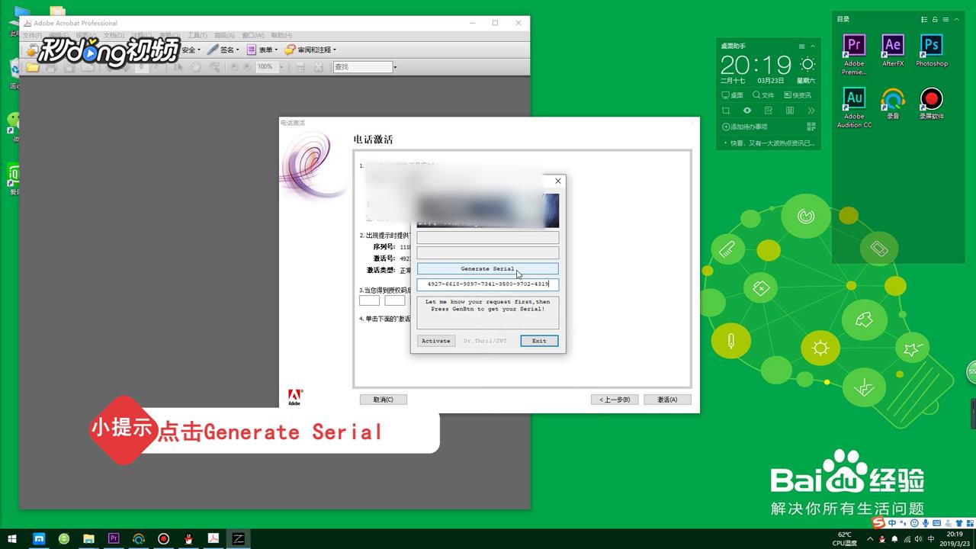
Task: Click 添加待办事项 add todo
Action: click(x=745, y=127)
